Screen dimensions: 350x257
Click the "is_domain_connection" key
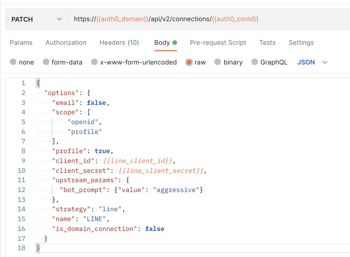point(94,229)
